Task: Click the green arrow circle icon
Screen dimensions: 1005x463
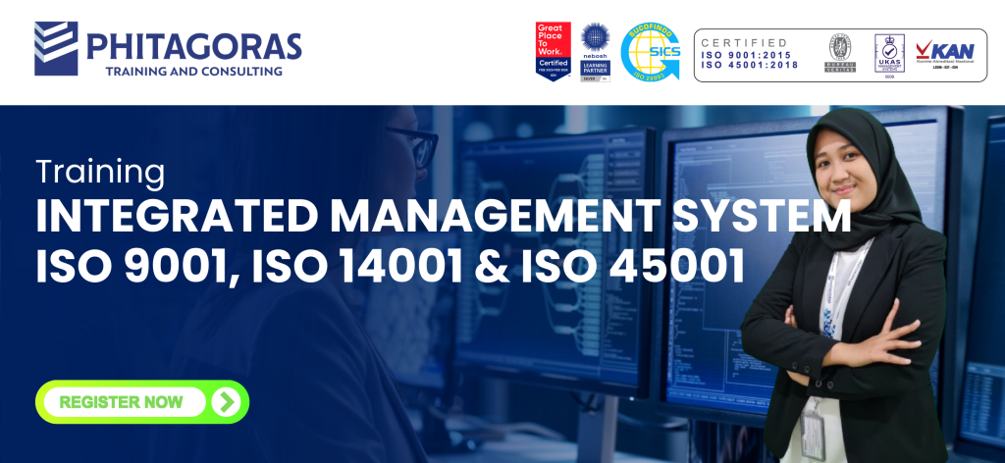Action: [x=227, y=402]
